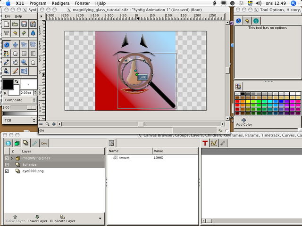
Task: Click the Save All icon
Action: click(x=6, y=33)
